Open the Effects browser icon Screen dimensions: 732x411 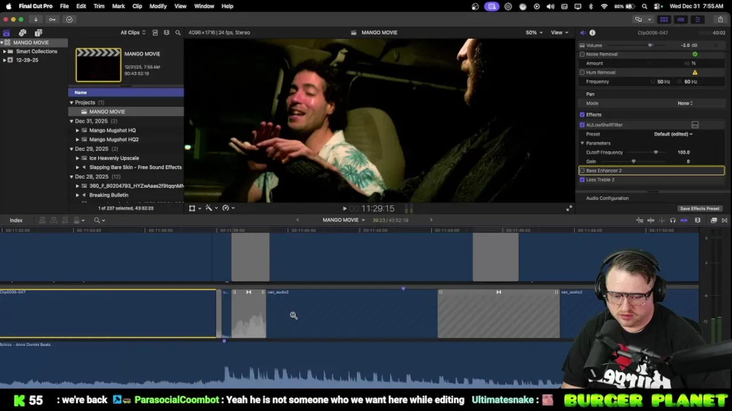coord(714,220)
